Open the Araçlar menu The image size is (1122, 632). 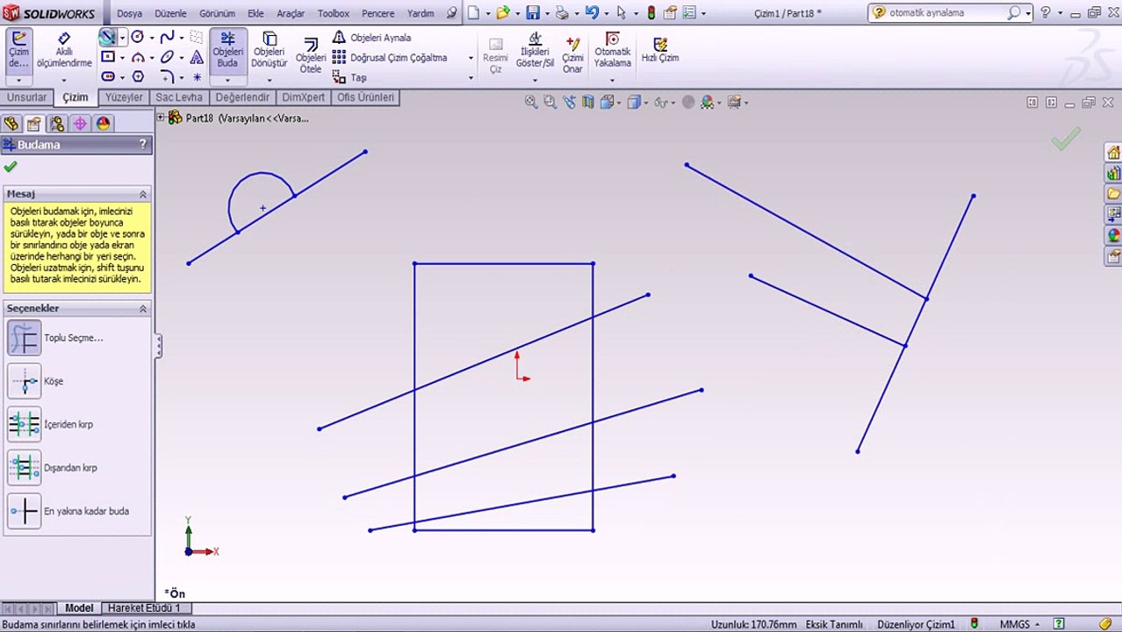point(291,13)
